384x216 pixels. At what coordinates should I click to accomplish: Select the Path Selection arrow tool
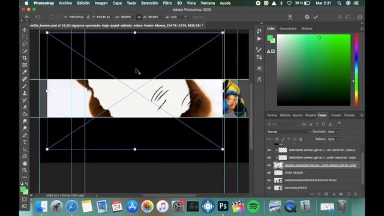coord(25,149)
